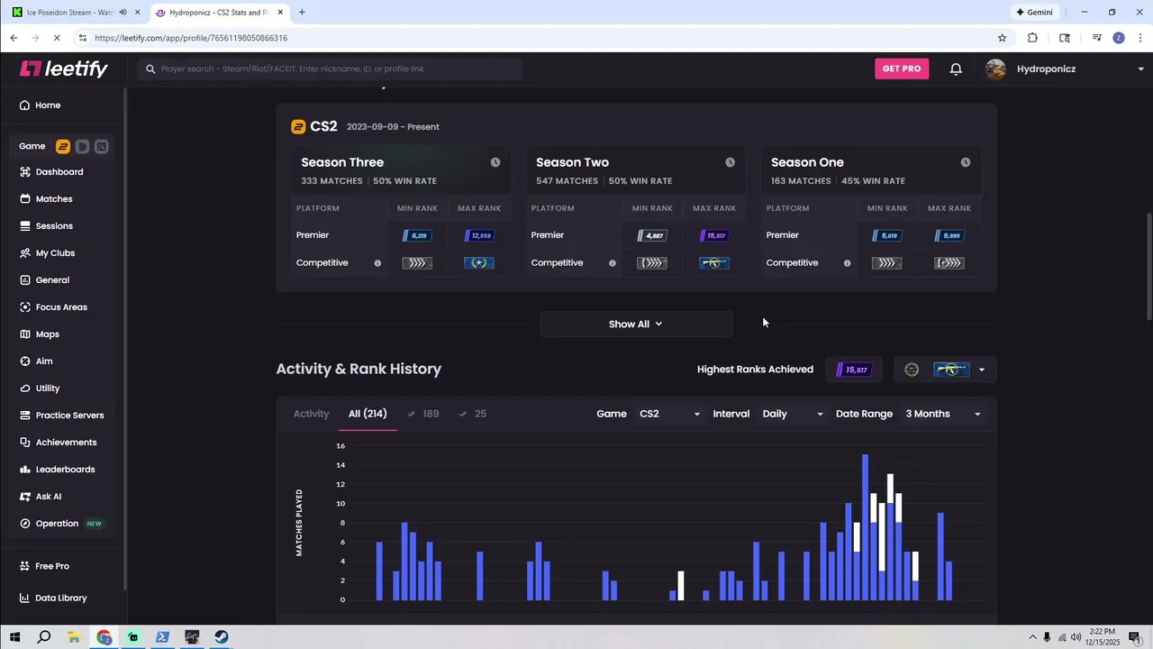Focus the player search field
The image size is (1153, 649).
[330, 69]
